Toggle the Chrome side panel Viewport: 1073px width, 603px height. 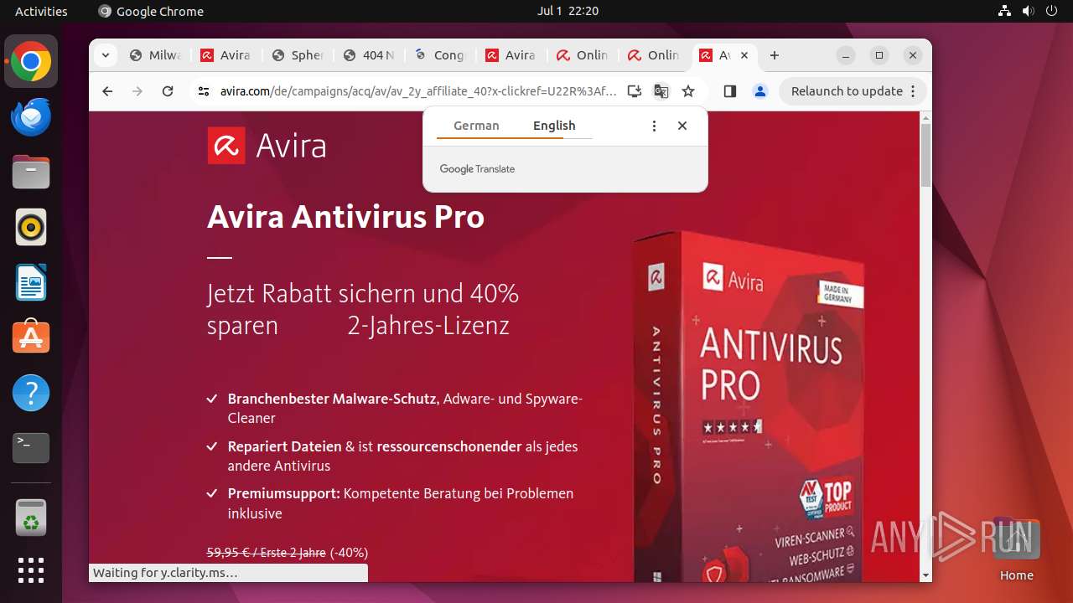click(x=729, y=91)
